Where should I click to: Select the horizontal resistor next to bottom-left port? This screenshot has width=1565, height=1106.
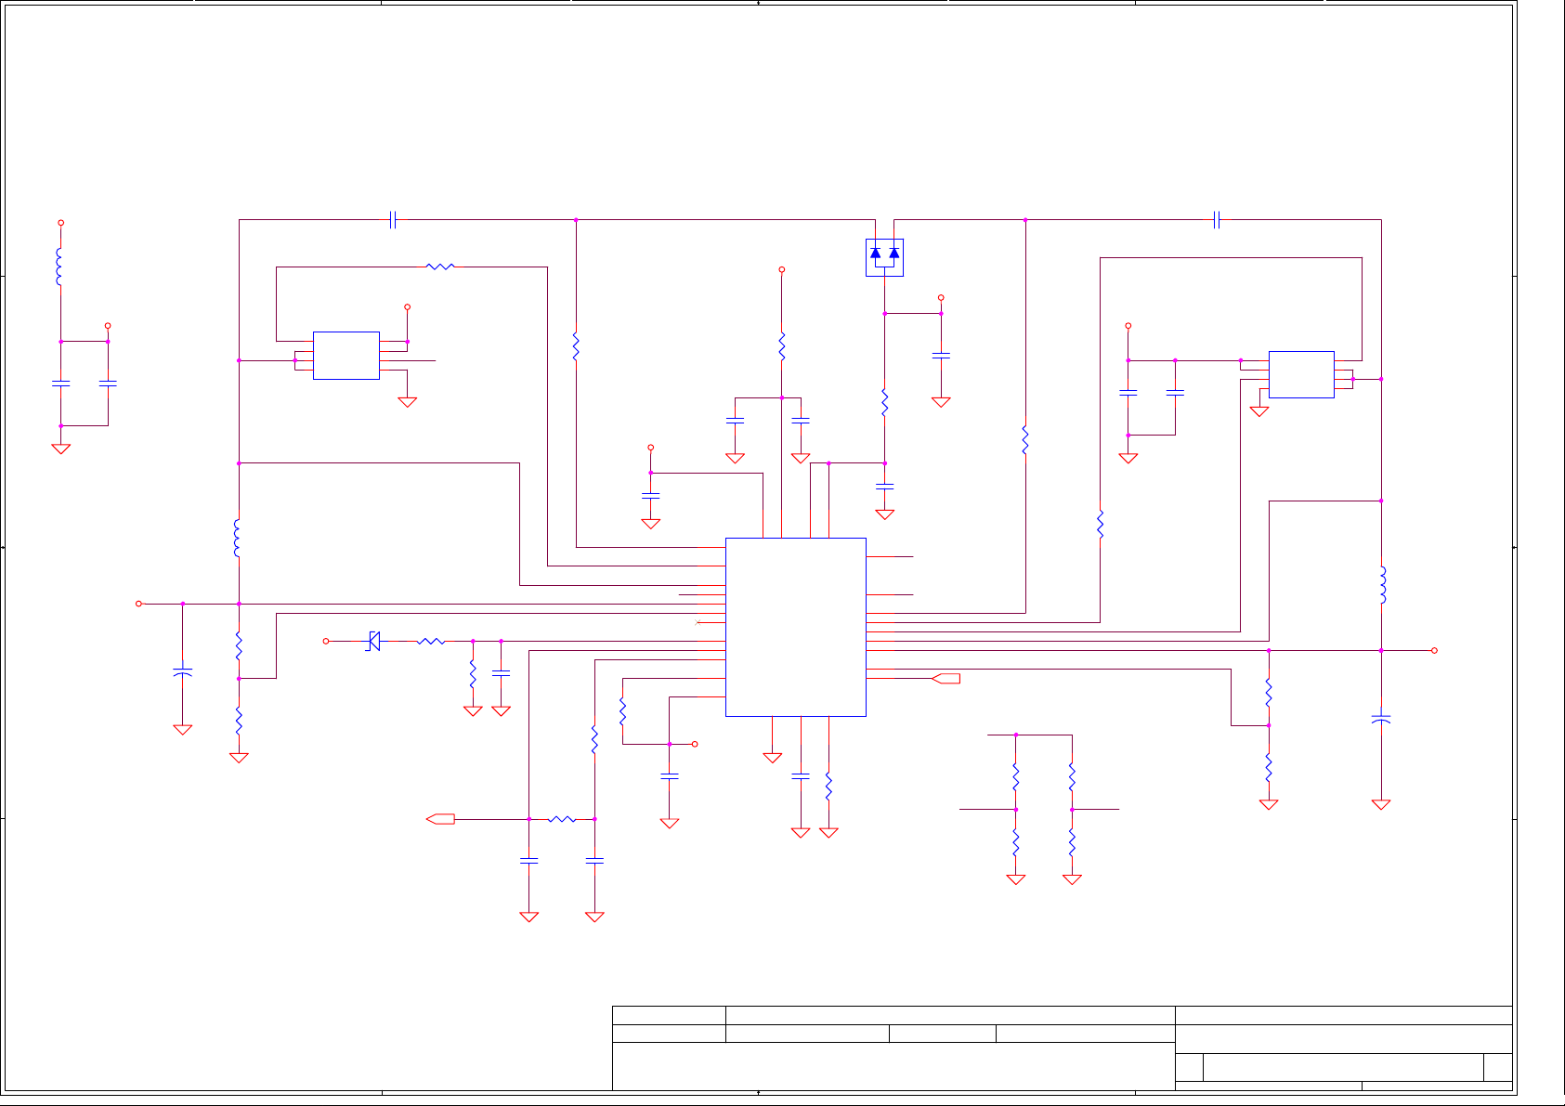[x=561, y=819]
